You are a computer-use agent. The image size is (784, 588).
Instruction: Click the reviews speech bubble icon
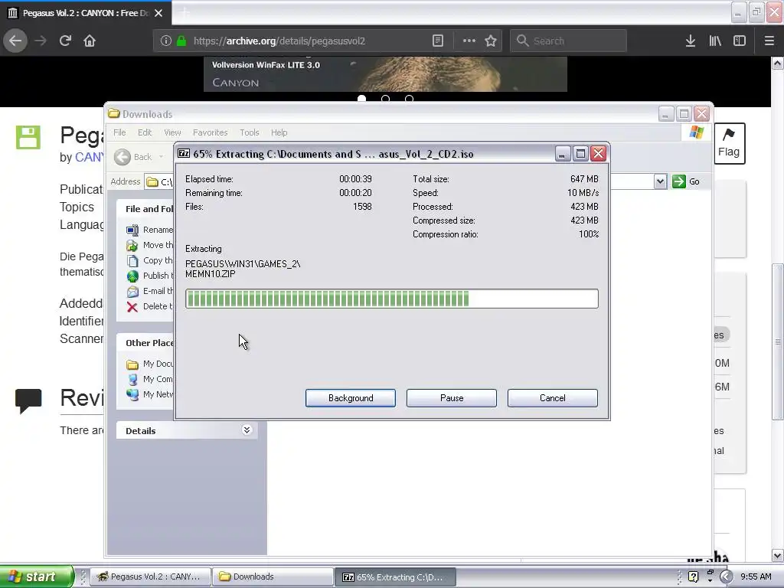(28, 401)
